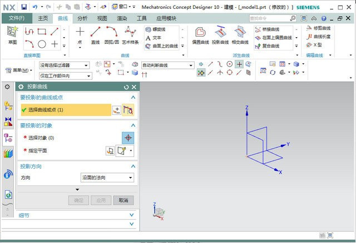Click the curve selection icon beside 选择曲线或点

click(x=128, y=110)
